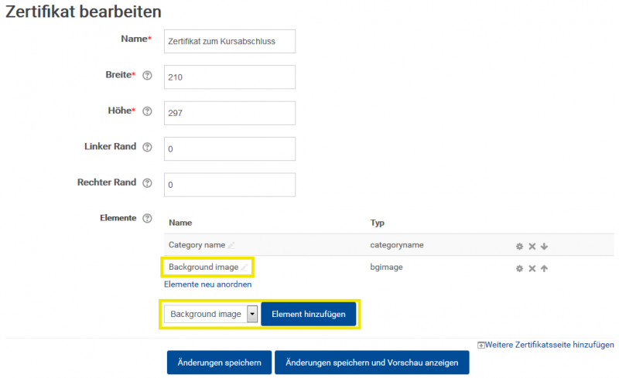Move Background image element up
Screen dimensions: 619x378
544,268
